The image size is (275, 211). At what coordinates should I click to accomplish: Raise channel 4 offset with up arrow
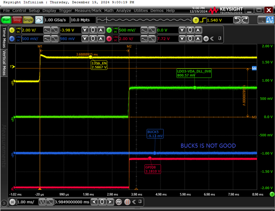198,39
